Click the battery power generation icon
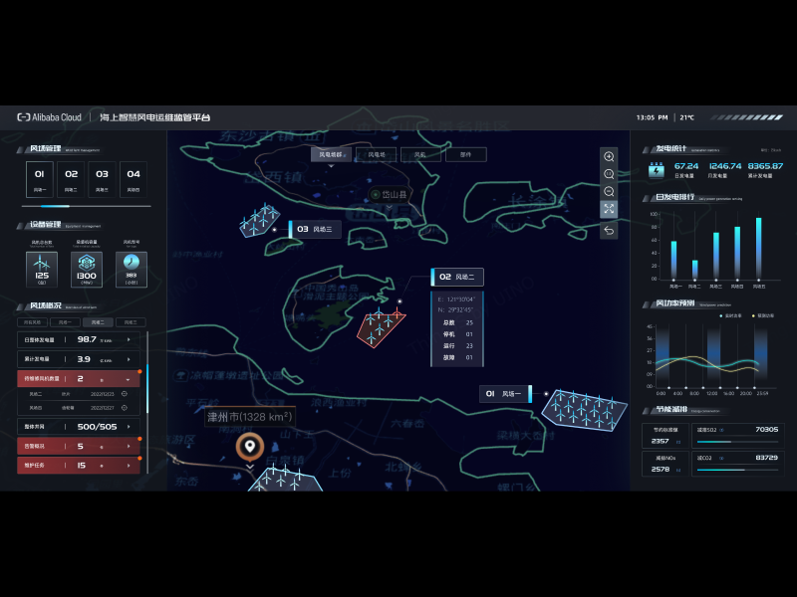The height and width of the screenshot is (597, 797). click(x=656, y=169)
